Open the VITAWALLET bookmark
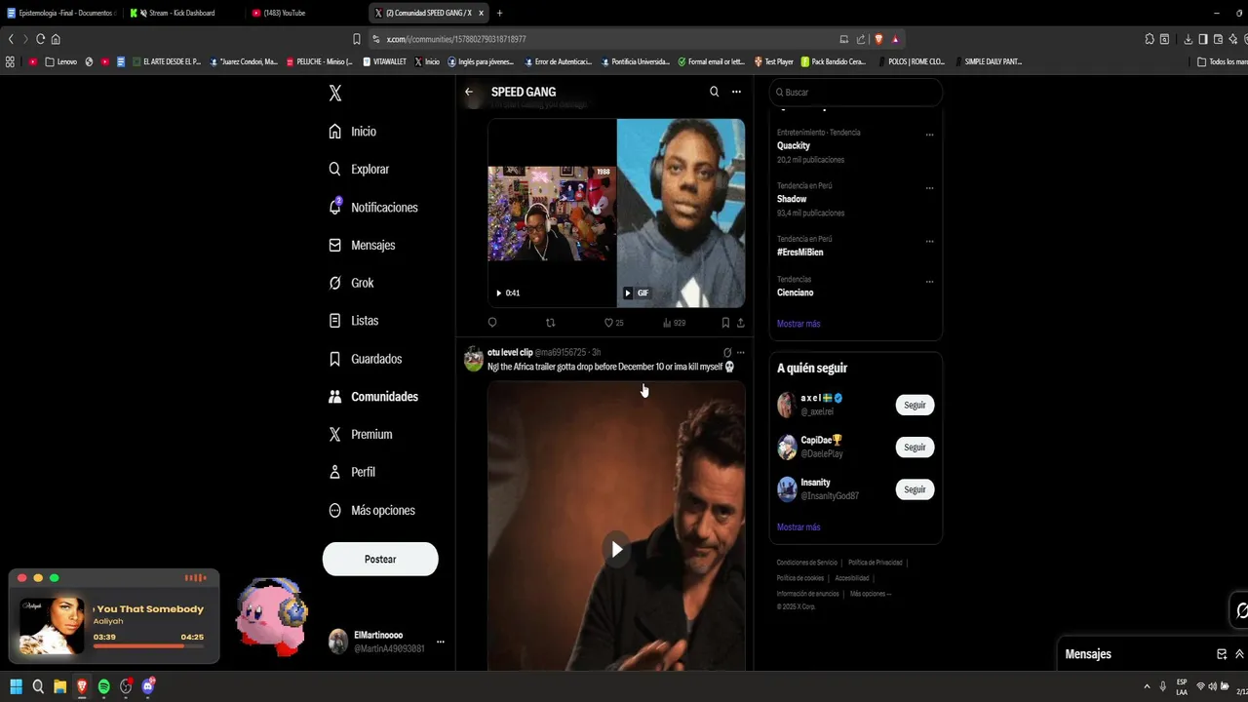This screenshot has width=1248, height=702. tap(384, 61)
